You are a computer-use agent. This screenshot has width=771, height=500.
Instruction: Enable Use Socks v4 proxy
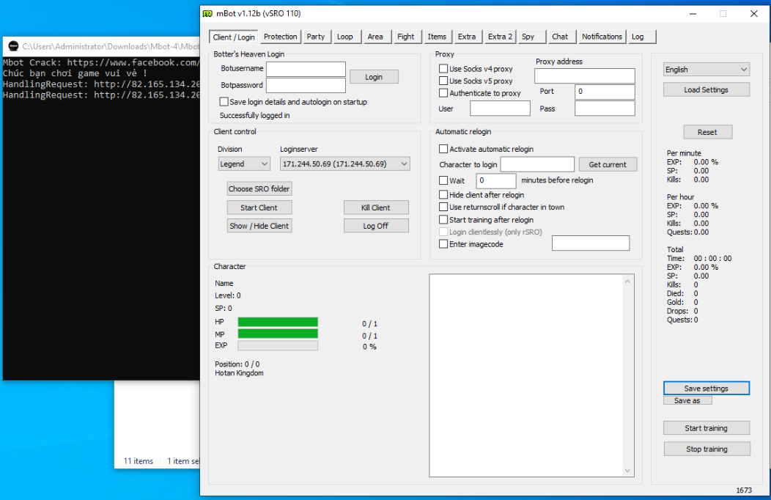point(443,69)
